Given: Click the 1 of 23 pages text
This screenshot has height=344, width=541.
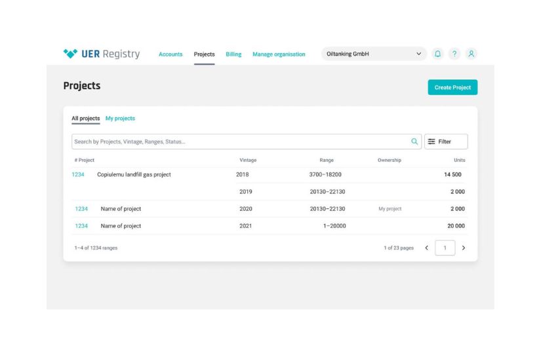Looking at the screenshot, I should [399, 248].
